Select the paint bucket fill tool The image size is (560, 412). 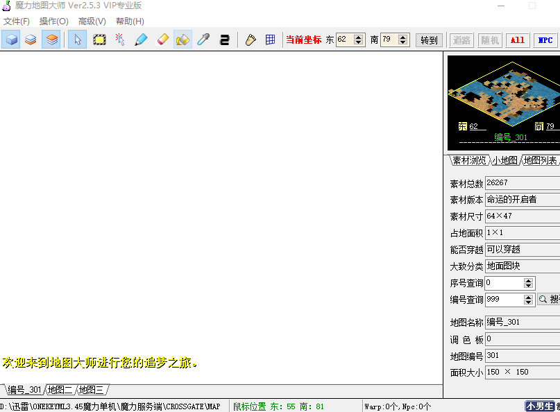click(x=183, y=40)
